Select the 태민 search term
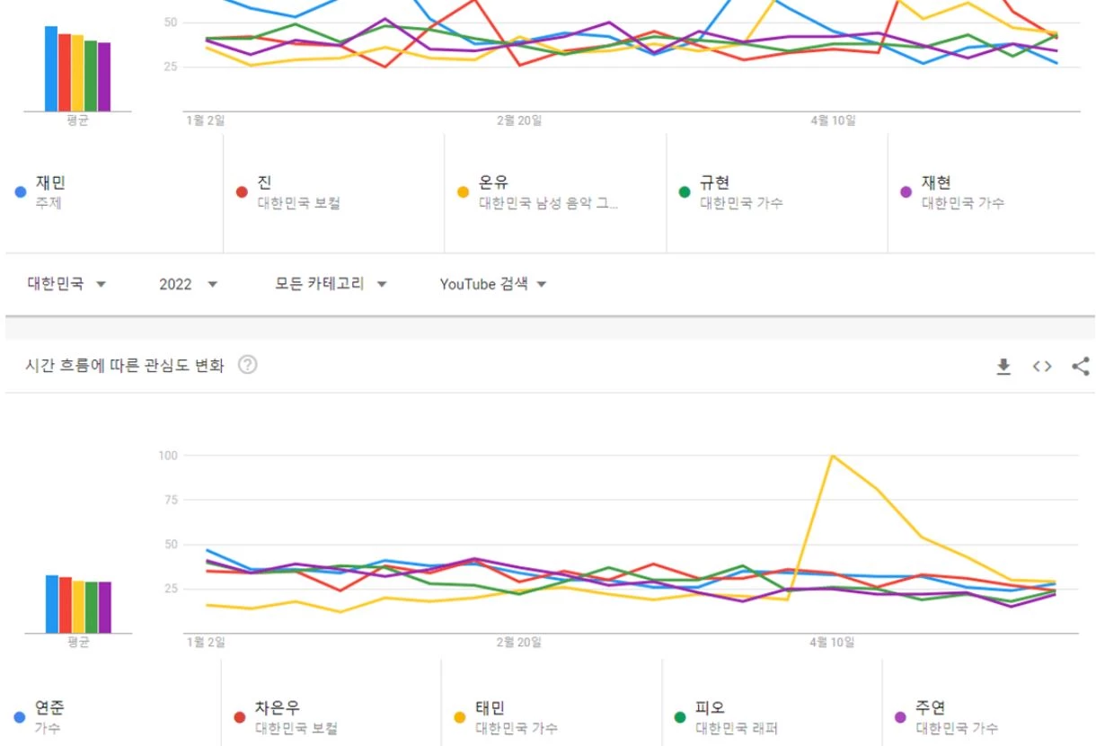Screen dimensions: 1096x746 [492, 708]
